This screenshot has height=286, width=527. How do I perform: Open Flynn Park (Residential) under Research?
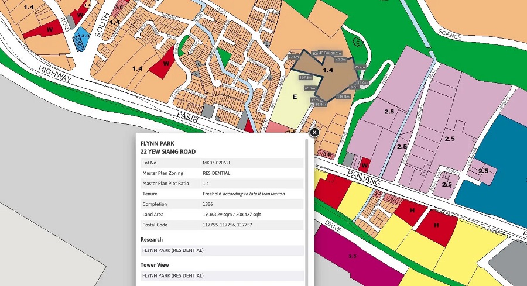pyautogui.click(x=173, y=250)
